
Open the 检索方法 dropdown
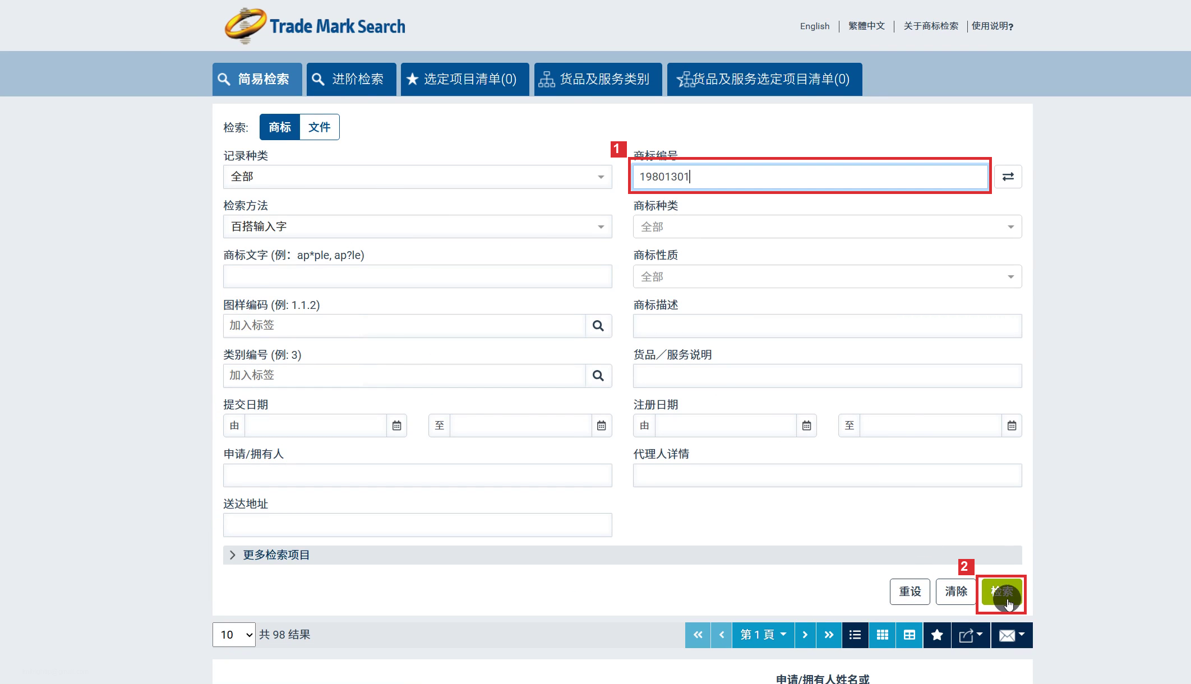pos(418,227)
